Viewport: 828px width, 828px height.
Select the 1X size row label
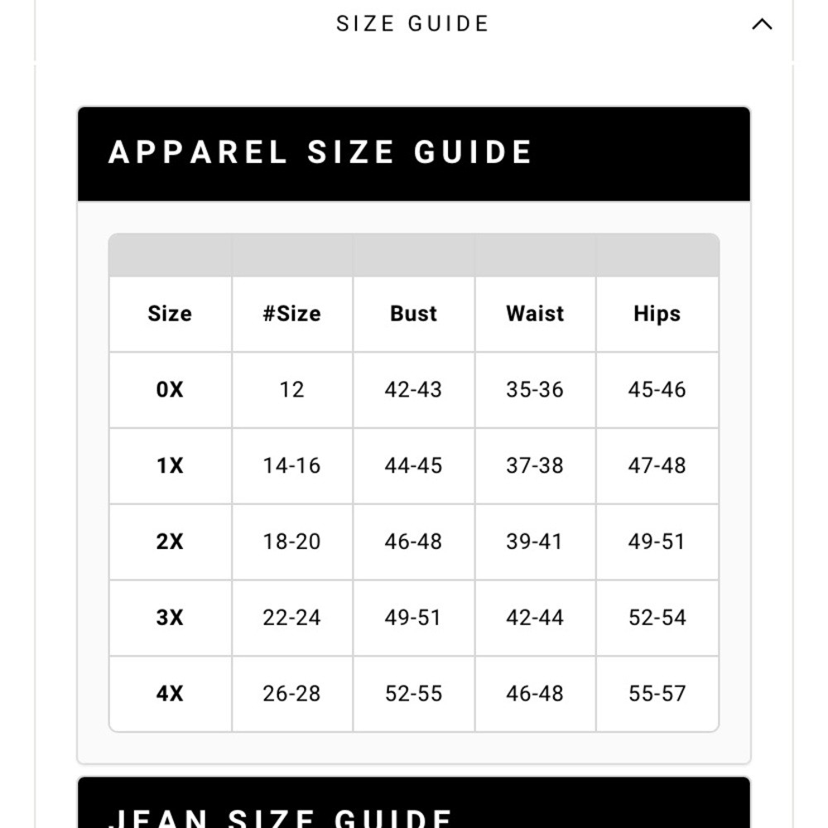pos(170,465)
